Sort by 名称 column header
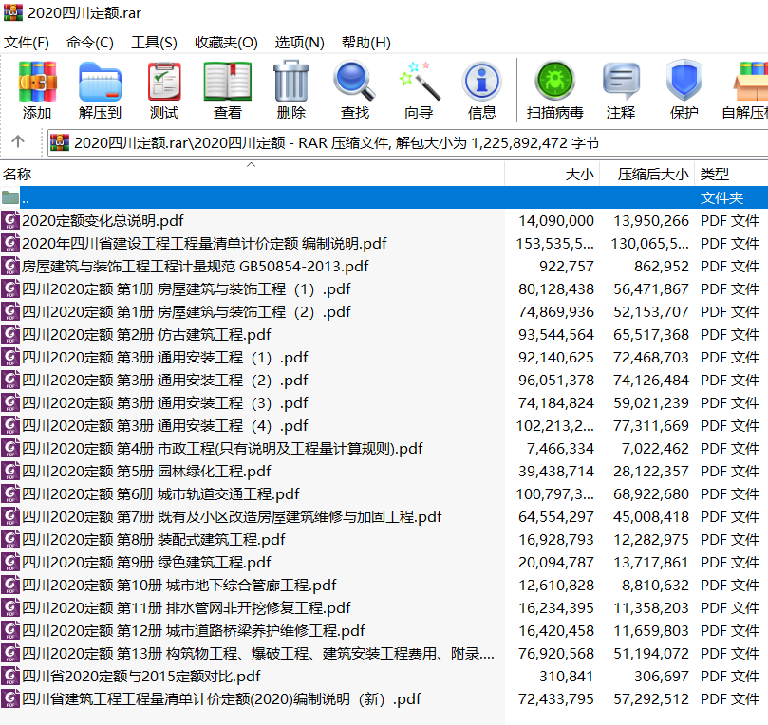 tap(253, 174)
